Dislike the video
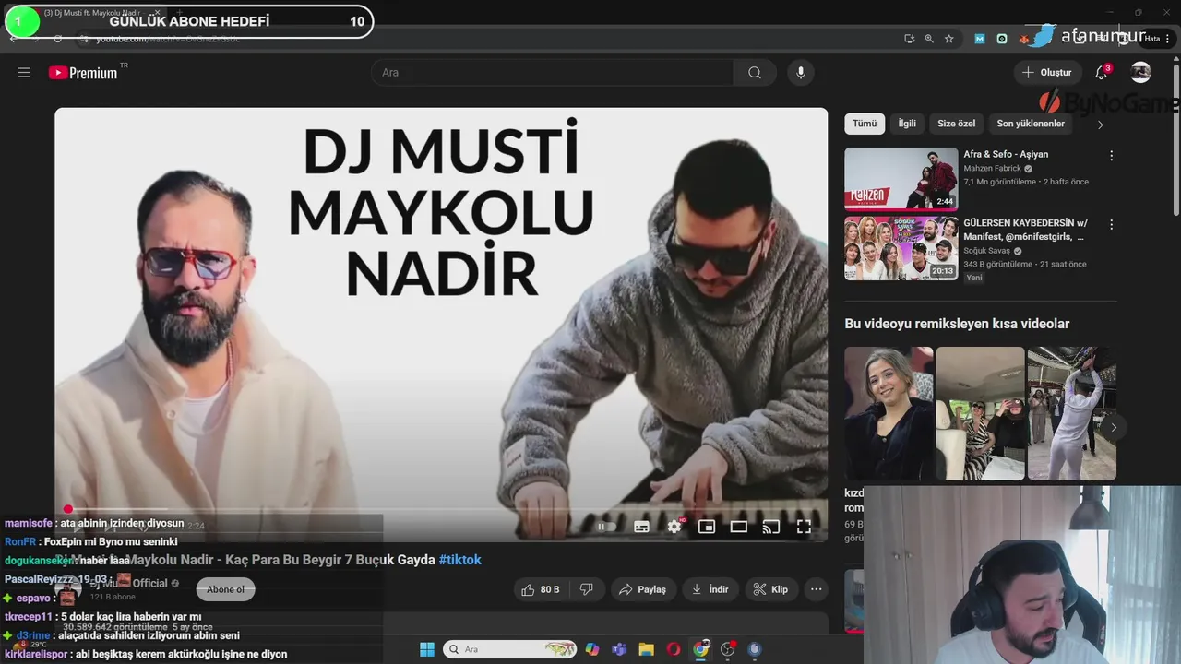This screenshot has height=664, width=1181. (585, 589)
